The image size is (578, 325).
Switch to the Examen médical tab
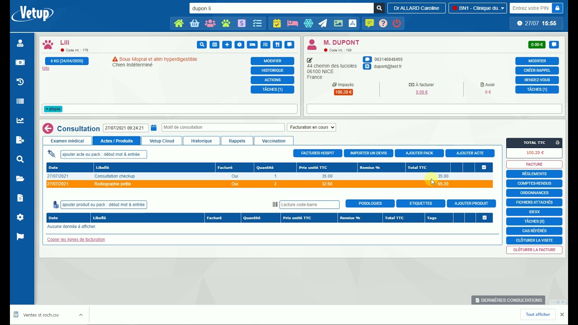[67, 141]
